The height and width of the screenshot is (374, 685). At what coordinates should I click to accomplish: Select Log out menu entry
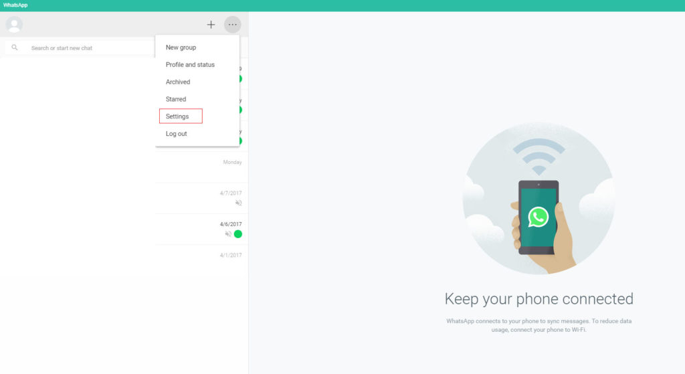(176, 134)
